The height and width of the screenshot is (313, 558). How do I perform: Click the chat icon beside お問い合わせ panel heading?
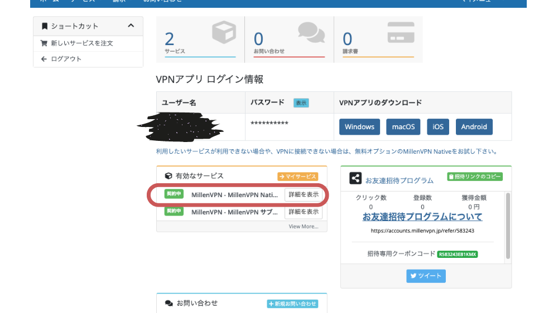point(169,304)
